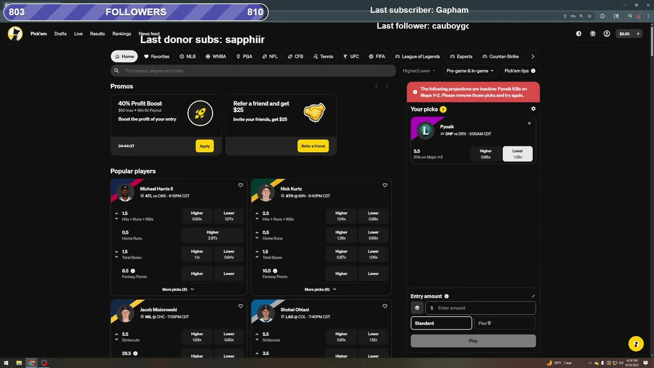Filter picks by NFL
Image resolution: width=654 pixels, height=368 pixels.
[x=270, y=56]
